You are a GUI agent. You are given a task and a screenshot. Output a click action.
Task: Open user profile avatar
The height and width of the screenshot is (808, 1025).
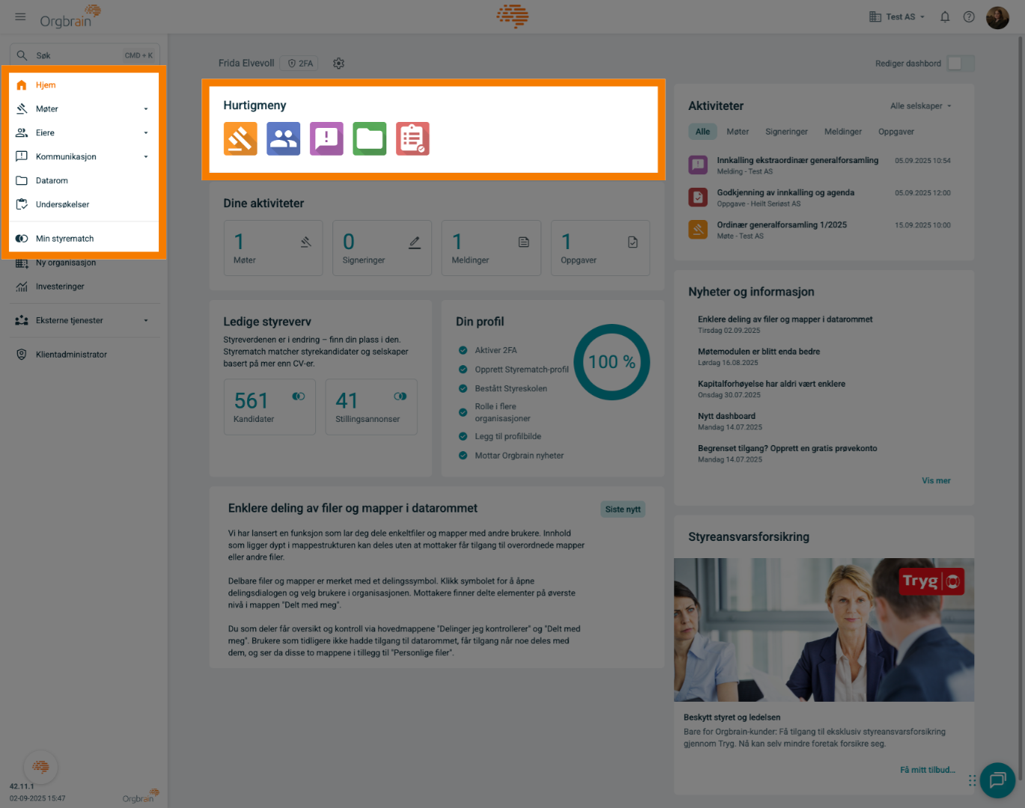click(x=997, y=16)
